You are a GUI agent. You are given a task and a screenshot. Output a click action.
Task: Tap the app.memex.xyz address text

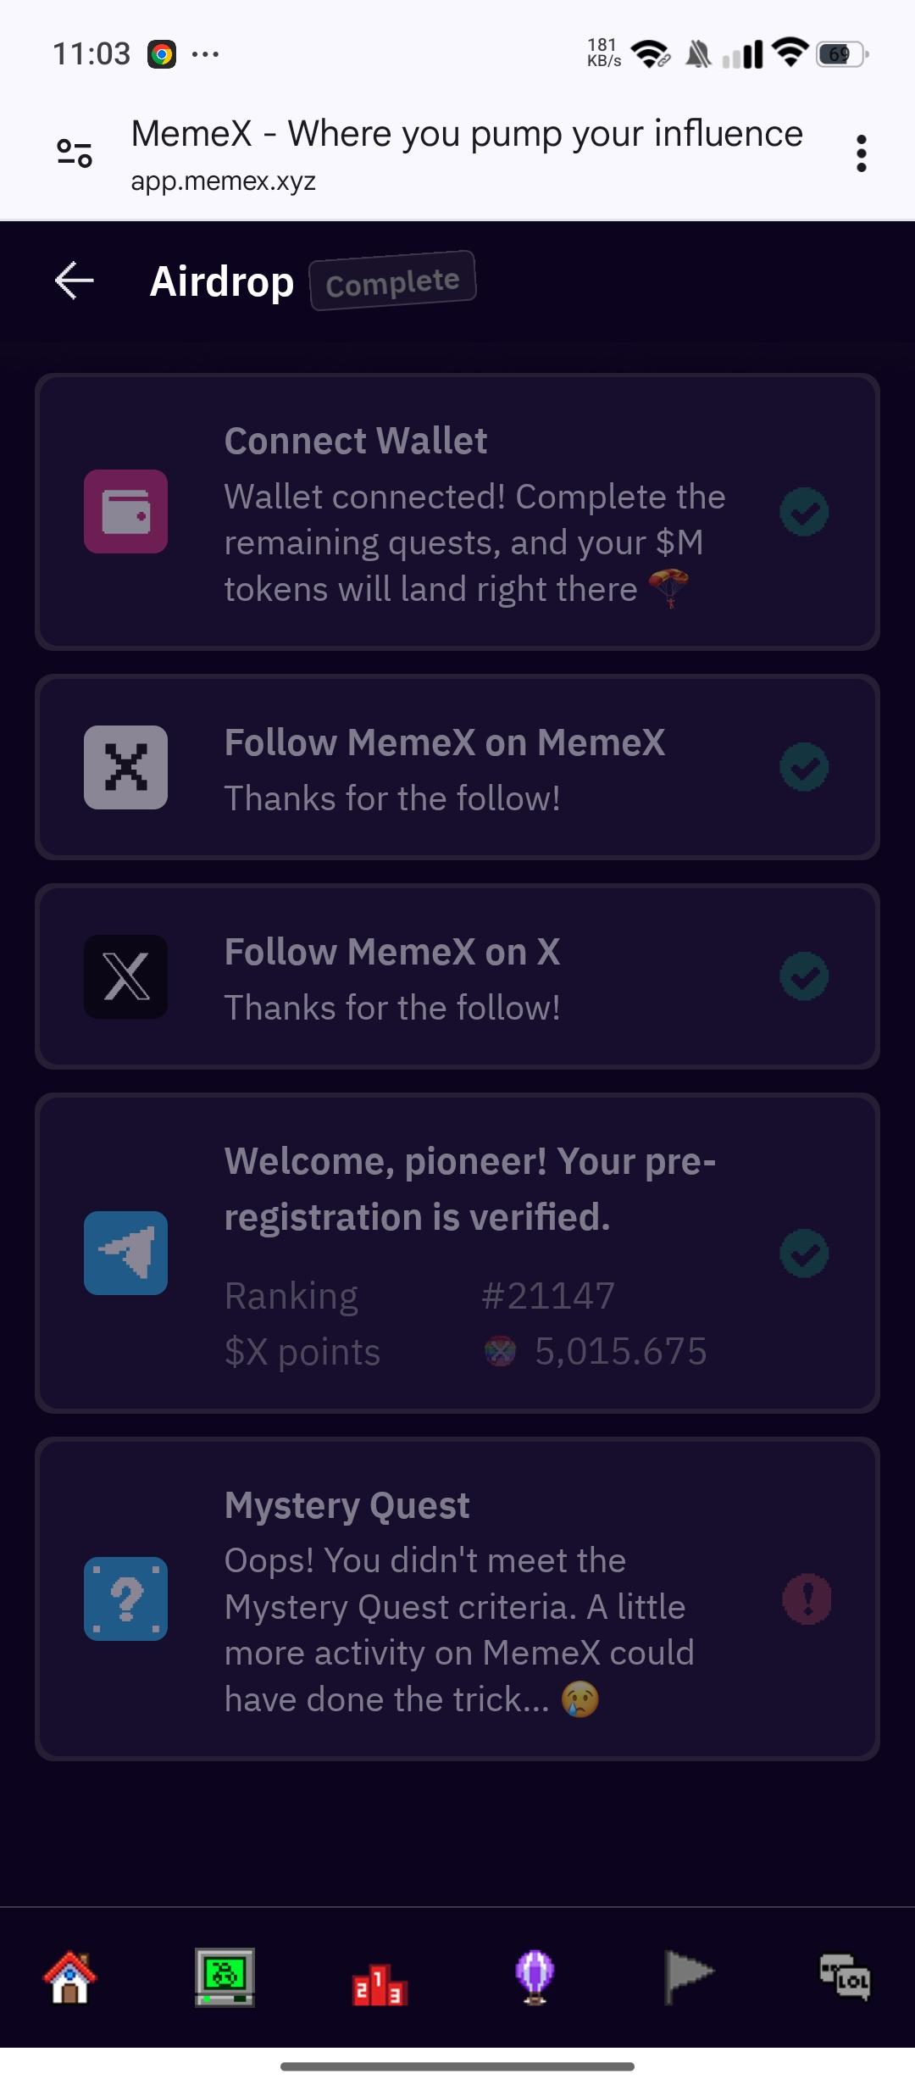(x=223, y=181)
